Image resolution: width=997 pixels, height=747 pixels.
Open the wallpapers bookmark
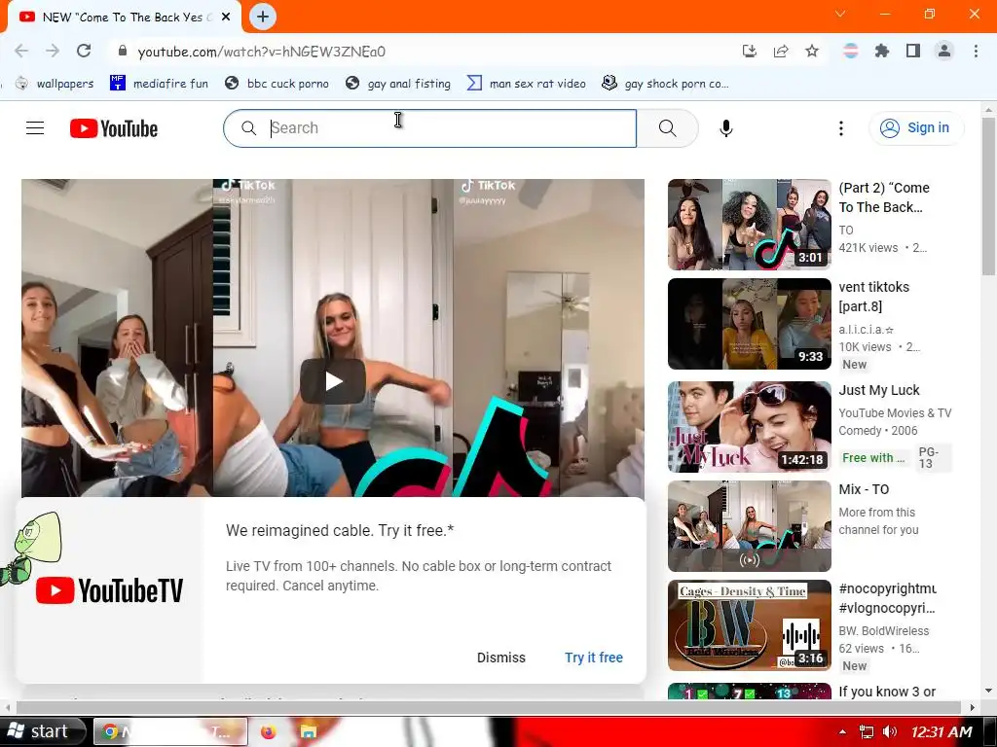tap(55, 84)
